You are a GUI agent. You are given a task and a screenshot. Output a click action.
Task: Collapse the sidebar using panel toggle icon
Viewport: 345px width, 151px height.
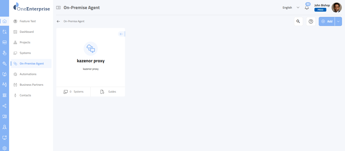tap(58, 8)
